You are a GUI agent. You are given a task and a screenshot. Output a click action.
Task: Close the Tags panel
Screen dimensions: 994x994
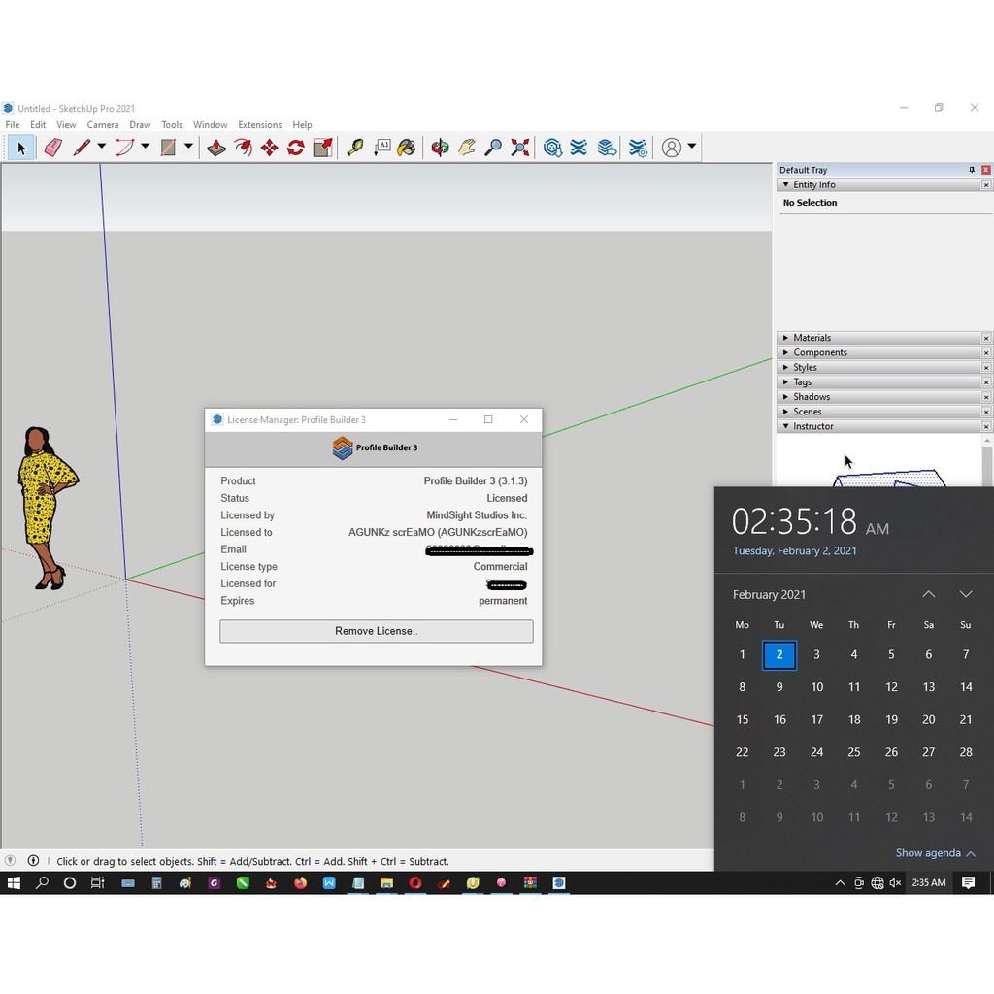coord(986,382)
